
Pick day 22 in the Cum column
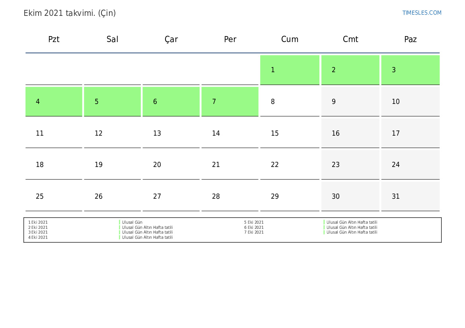[x=290, y=165]
